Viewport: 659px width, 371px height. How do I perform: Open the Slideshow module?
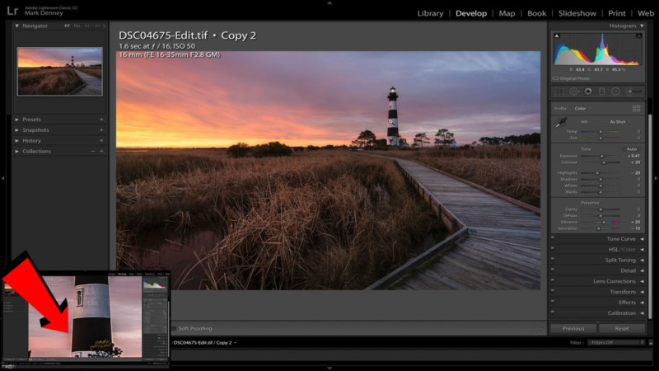click(577, 13)
